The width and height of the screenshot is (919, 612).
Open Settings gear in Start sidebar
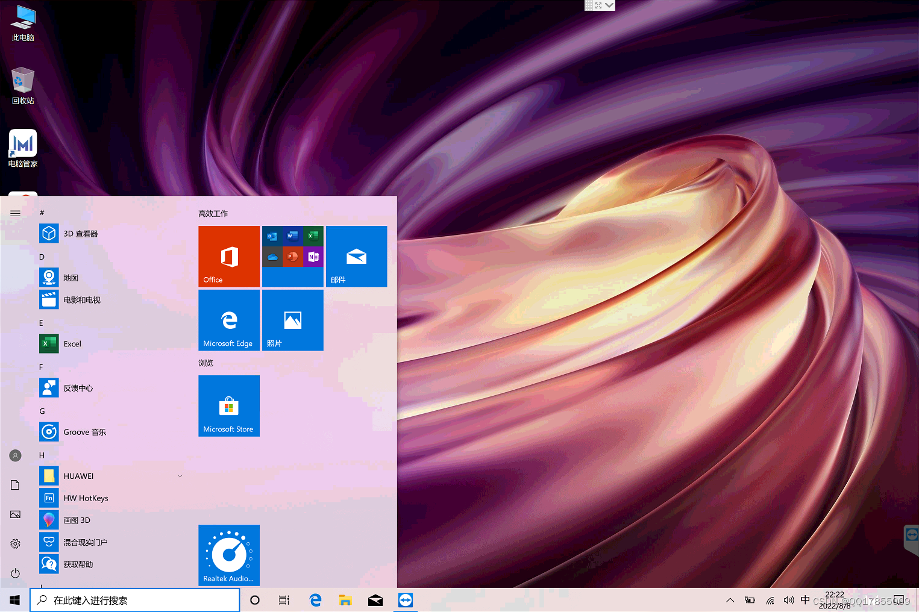[15, 544]
